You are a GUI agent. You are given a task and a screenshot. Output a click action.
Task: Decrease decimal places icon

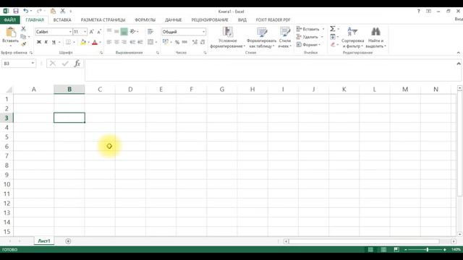[x=203, y=42]
